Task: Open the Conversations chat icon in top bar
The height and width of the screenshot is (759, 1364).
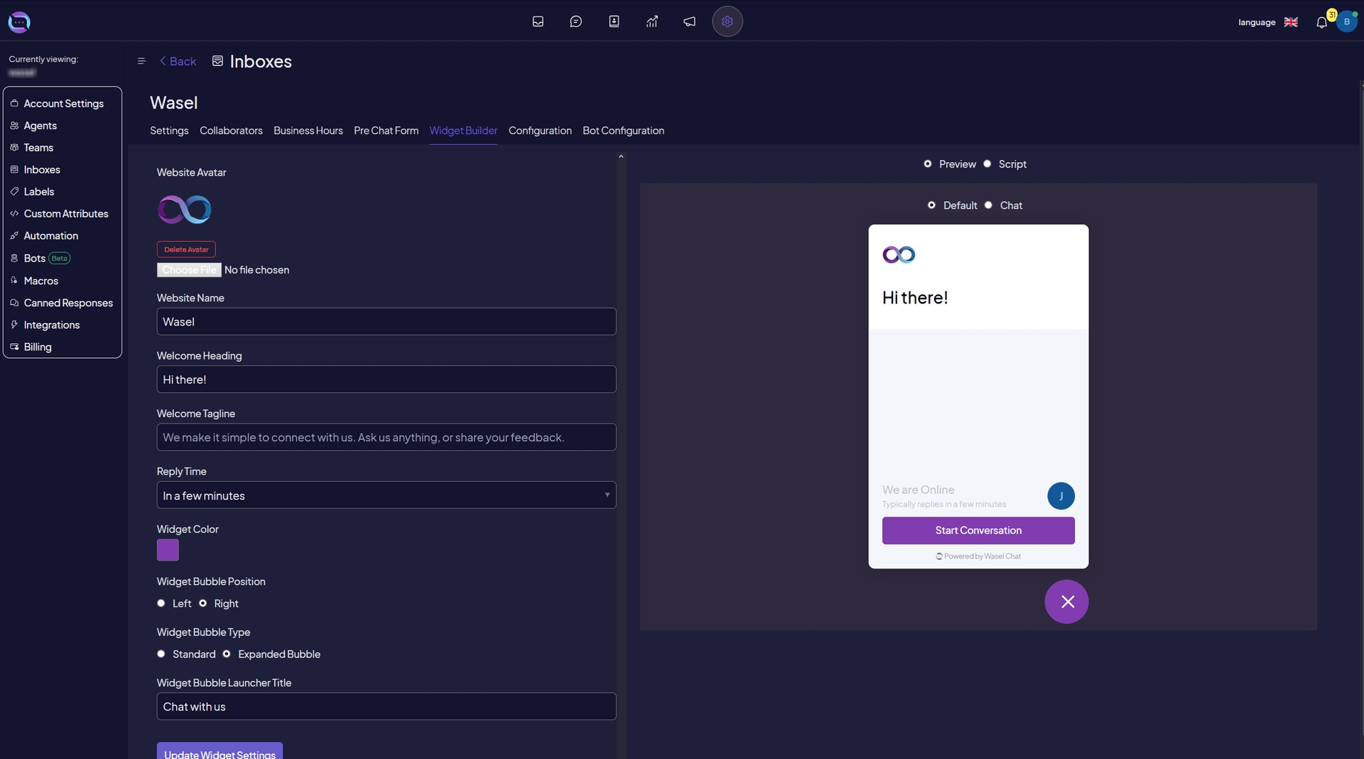Action: point(575,21)
